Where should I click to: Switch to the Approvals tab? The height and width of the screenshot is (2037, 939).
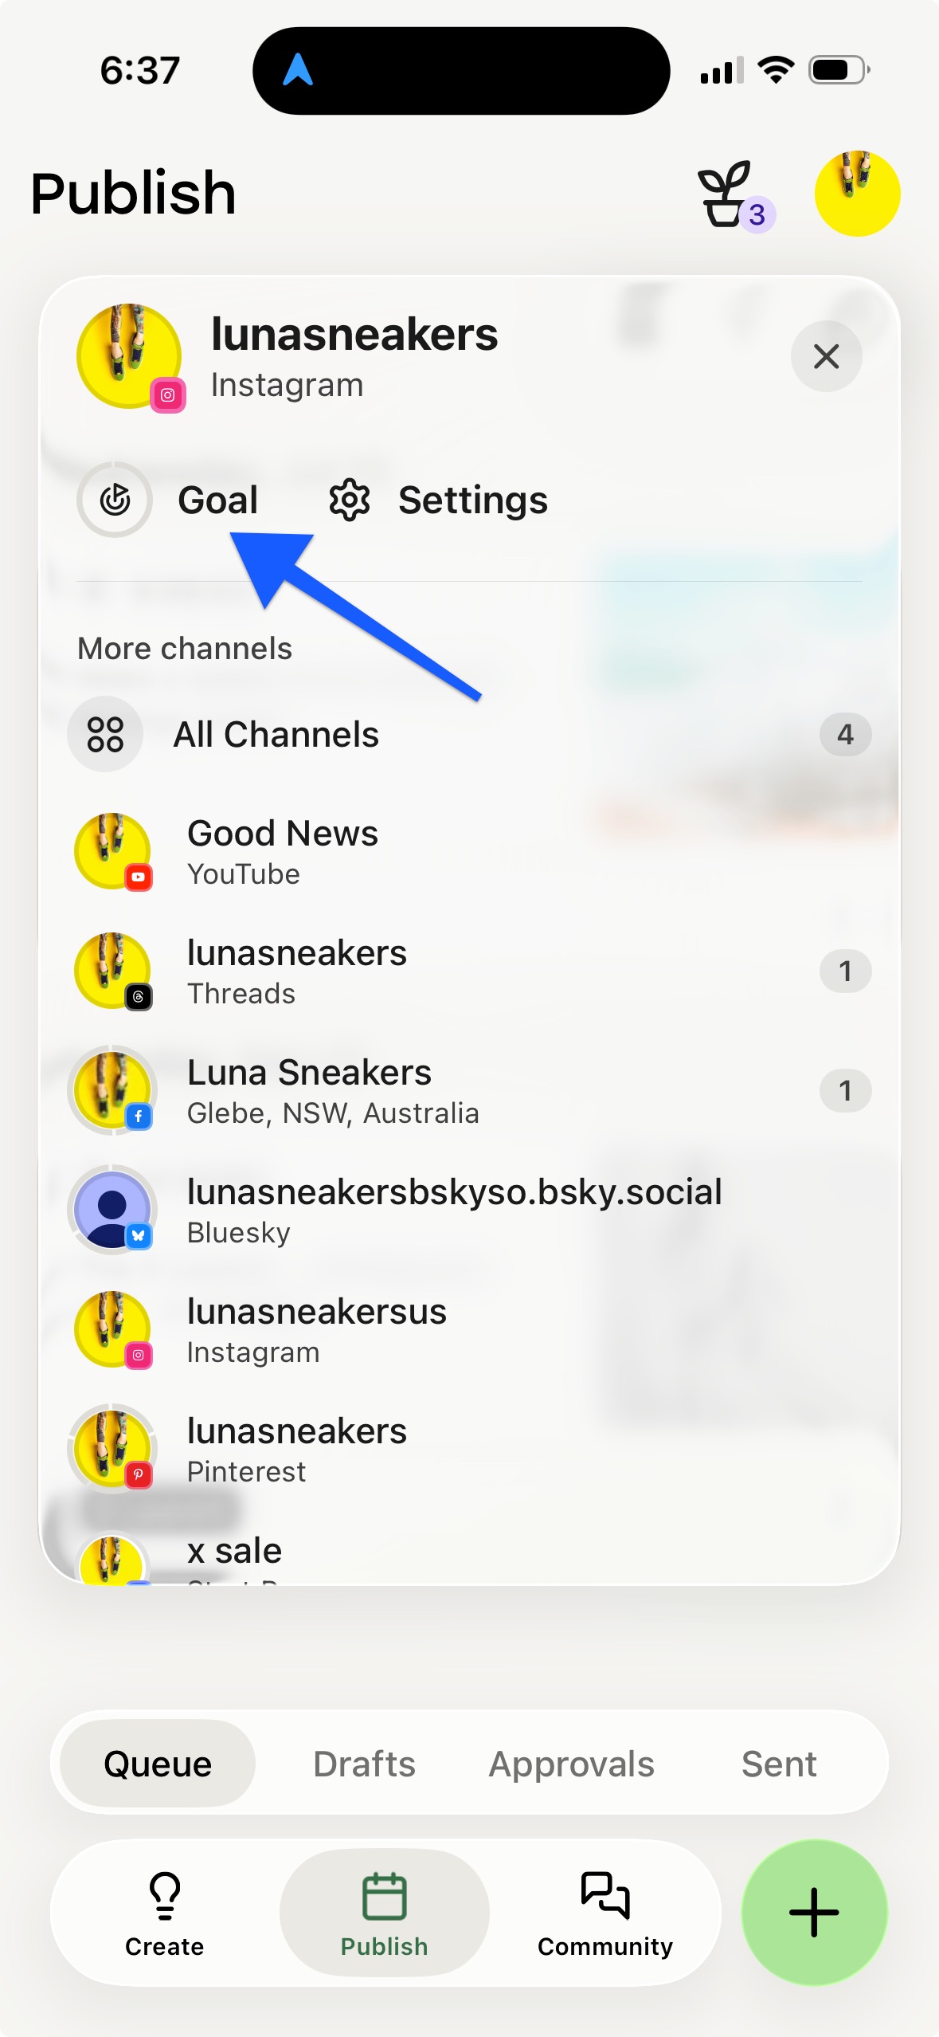point(571,1764)
